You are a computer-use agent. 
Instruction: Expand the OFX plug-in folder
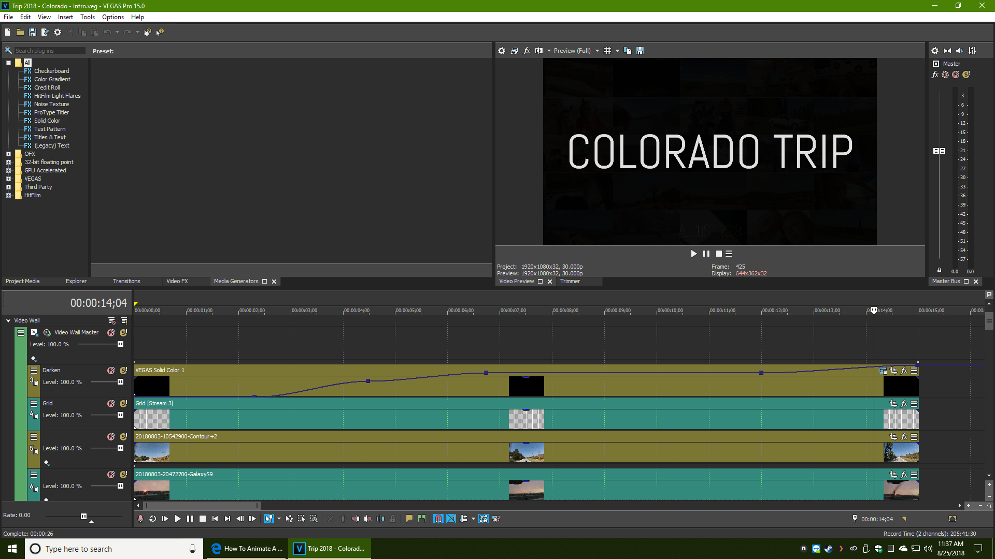point(8,154)
